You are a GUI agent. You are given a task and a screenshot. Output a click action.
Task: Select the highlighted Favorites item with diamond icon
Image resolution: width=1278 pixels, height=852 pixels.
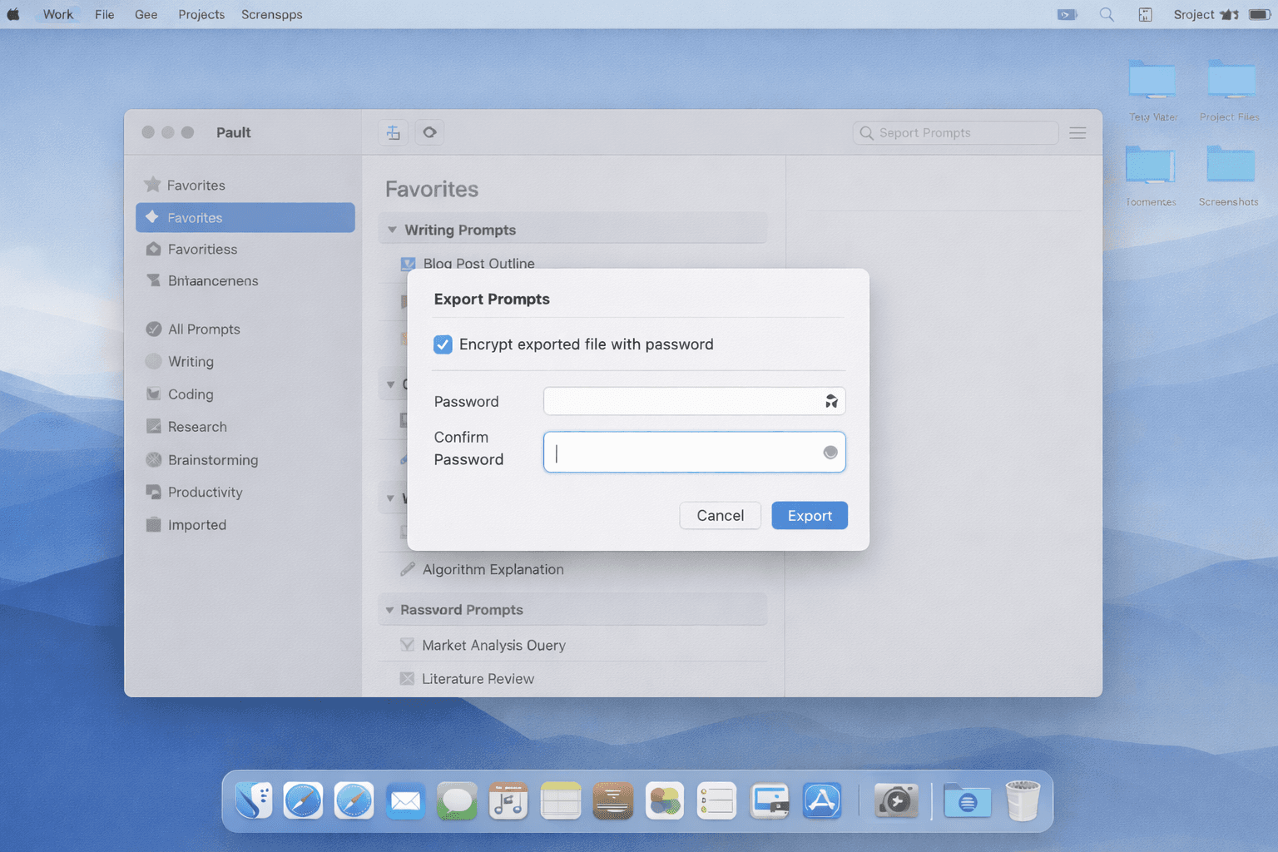pyautogui.click(x=245, y=217)
